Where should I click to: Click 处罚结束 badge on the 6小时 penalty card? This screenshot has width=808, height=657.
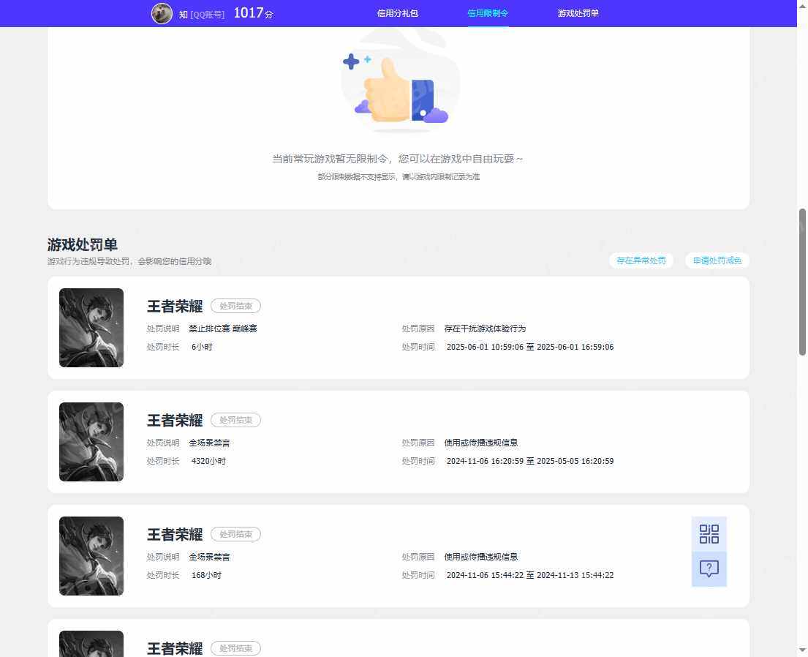(x=235, y=307)
